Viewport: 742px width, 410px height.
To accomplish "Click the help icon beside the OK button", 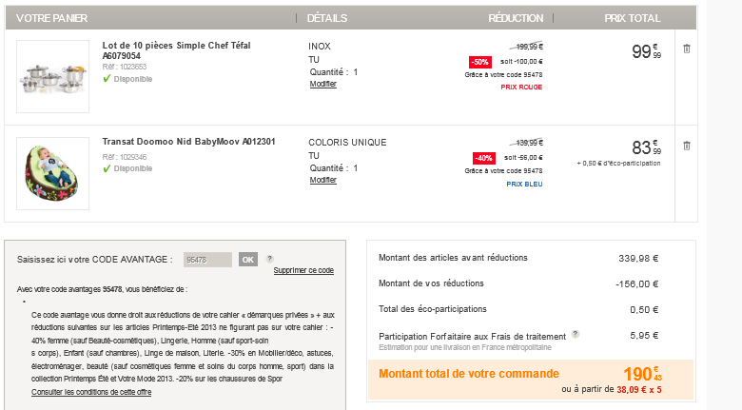I will pos(270,259).
